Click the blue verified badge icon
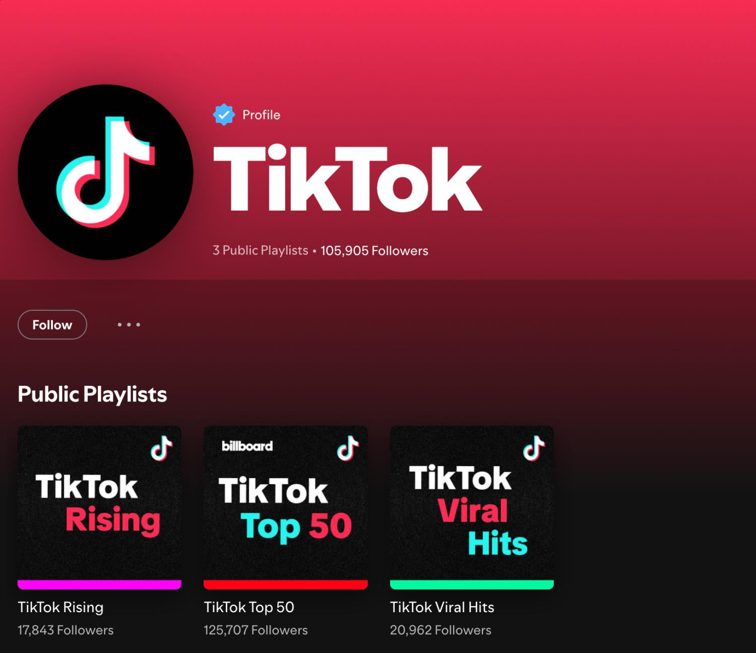Viewport: 756px width, 653px height. (224, 115)
